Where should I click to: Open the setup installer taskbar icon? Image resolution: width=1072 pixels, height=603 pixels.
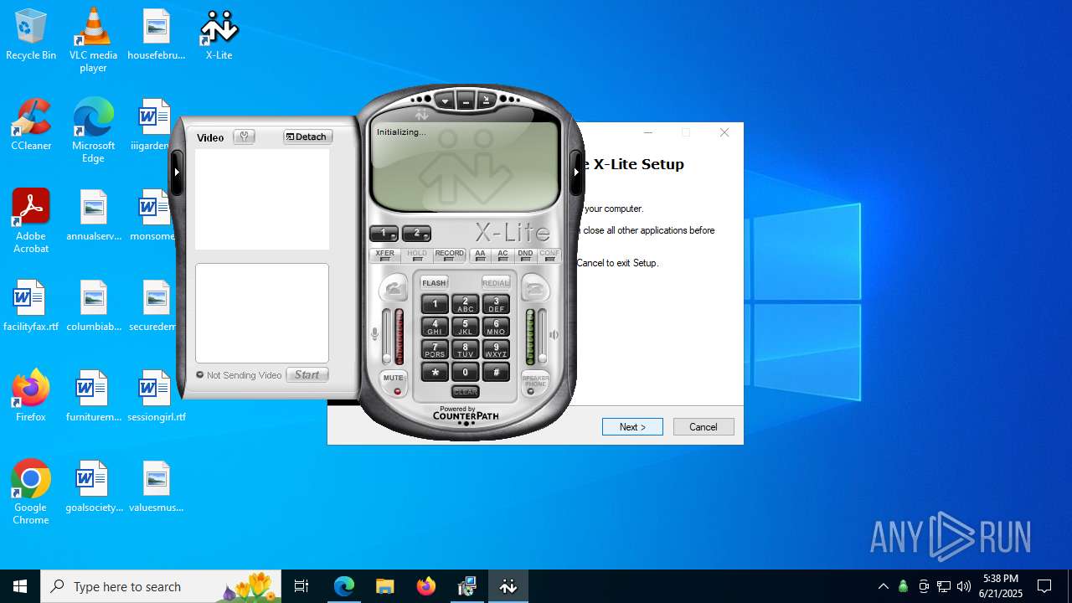click(467, 586)
